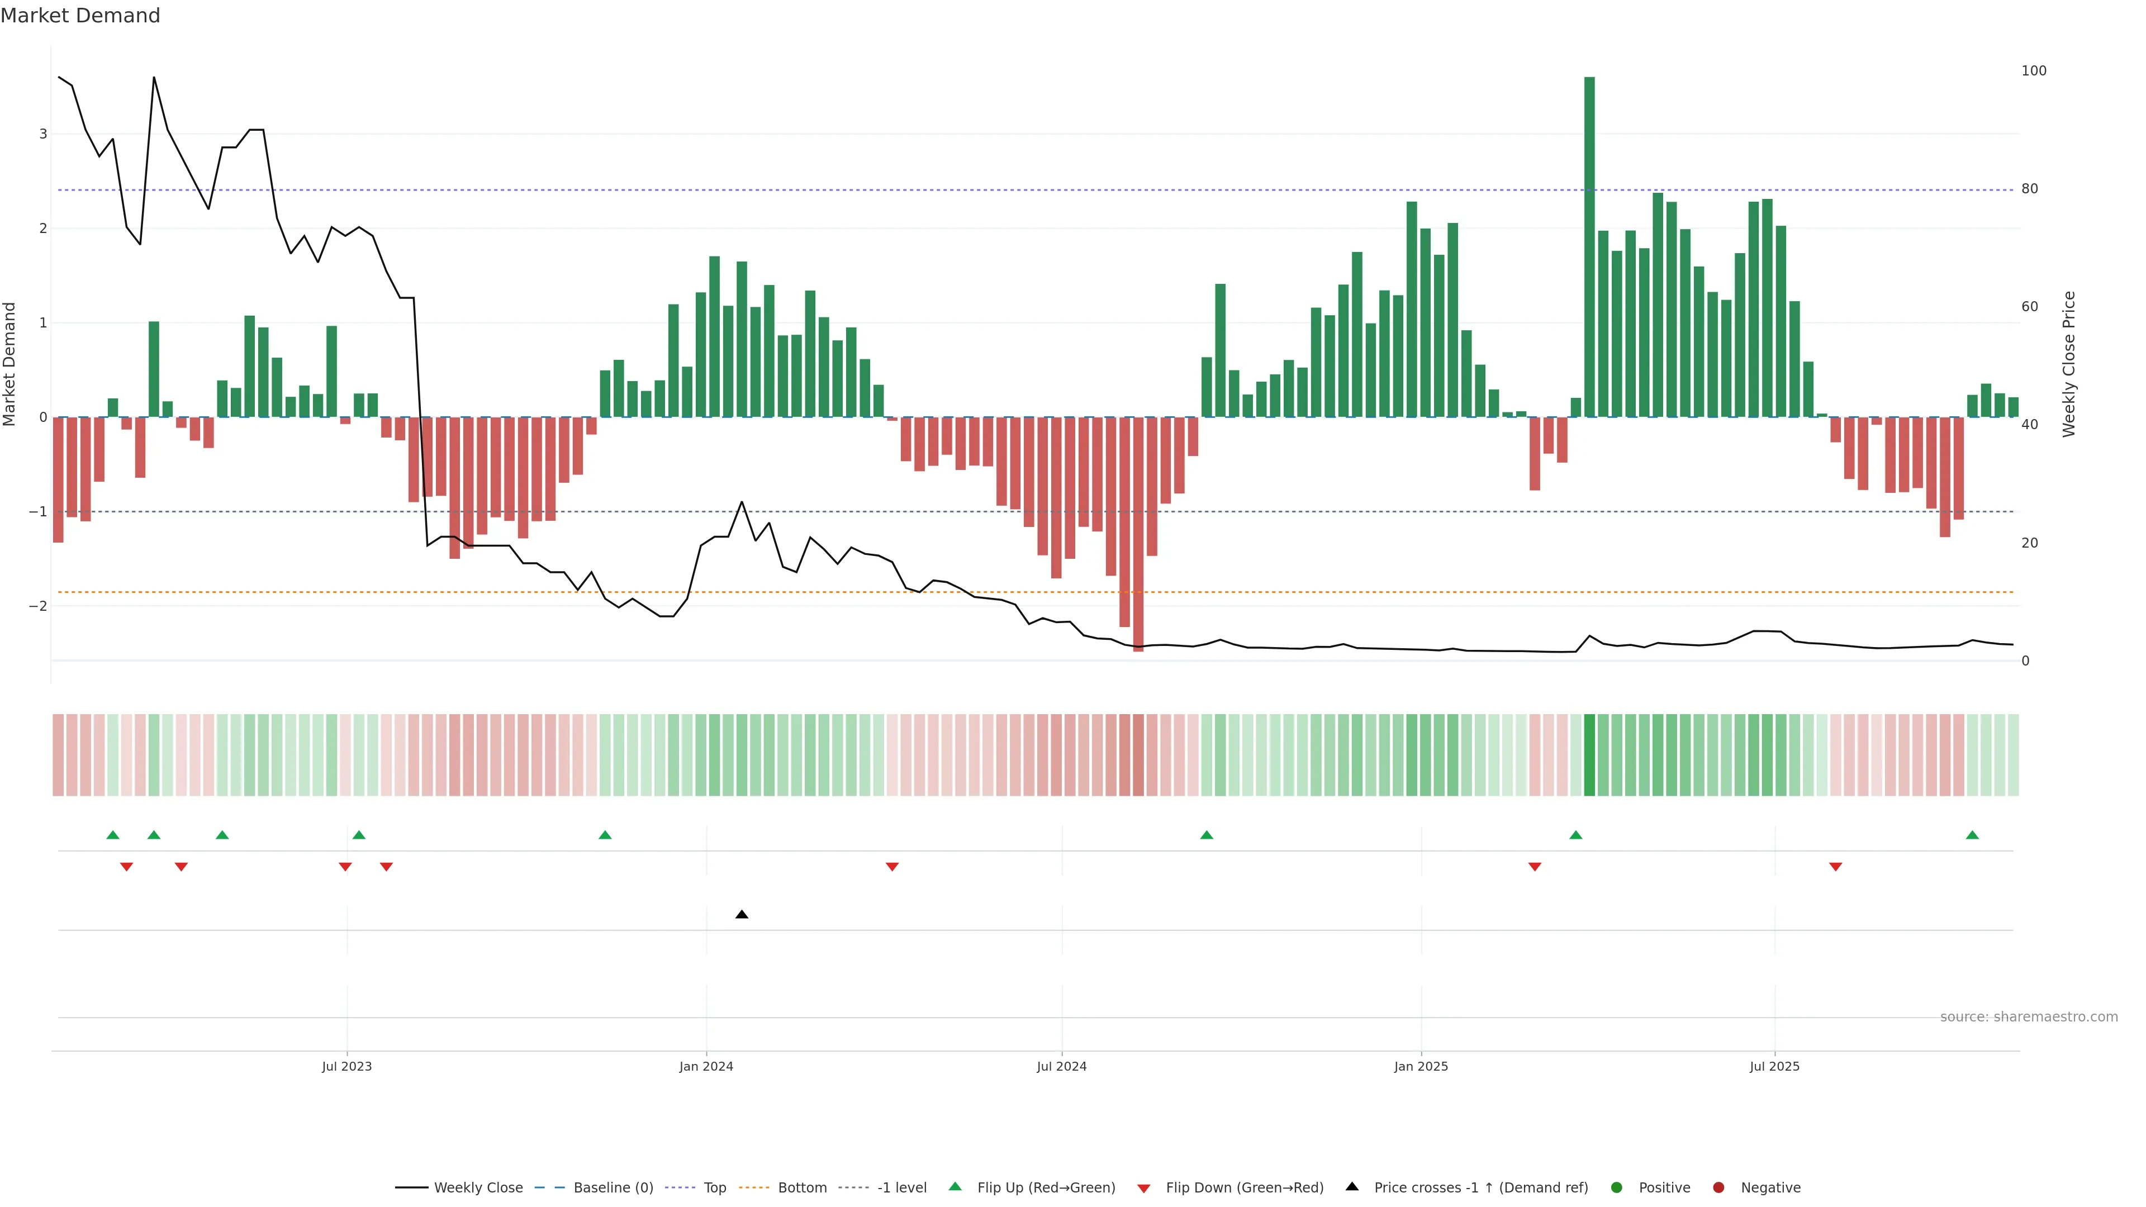Toggle the Top legend entry
Image resolution: width=2146 pixels, height=1207 pixels.
[714, 1187]
